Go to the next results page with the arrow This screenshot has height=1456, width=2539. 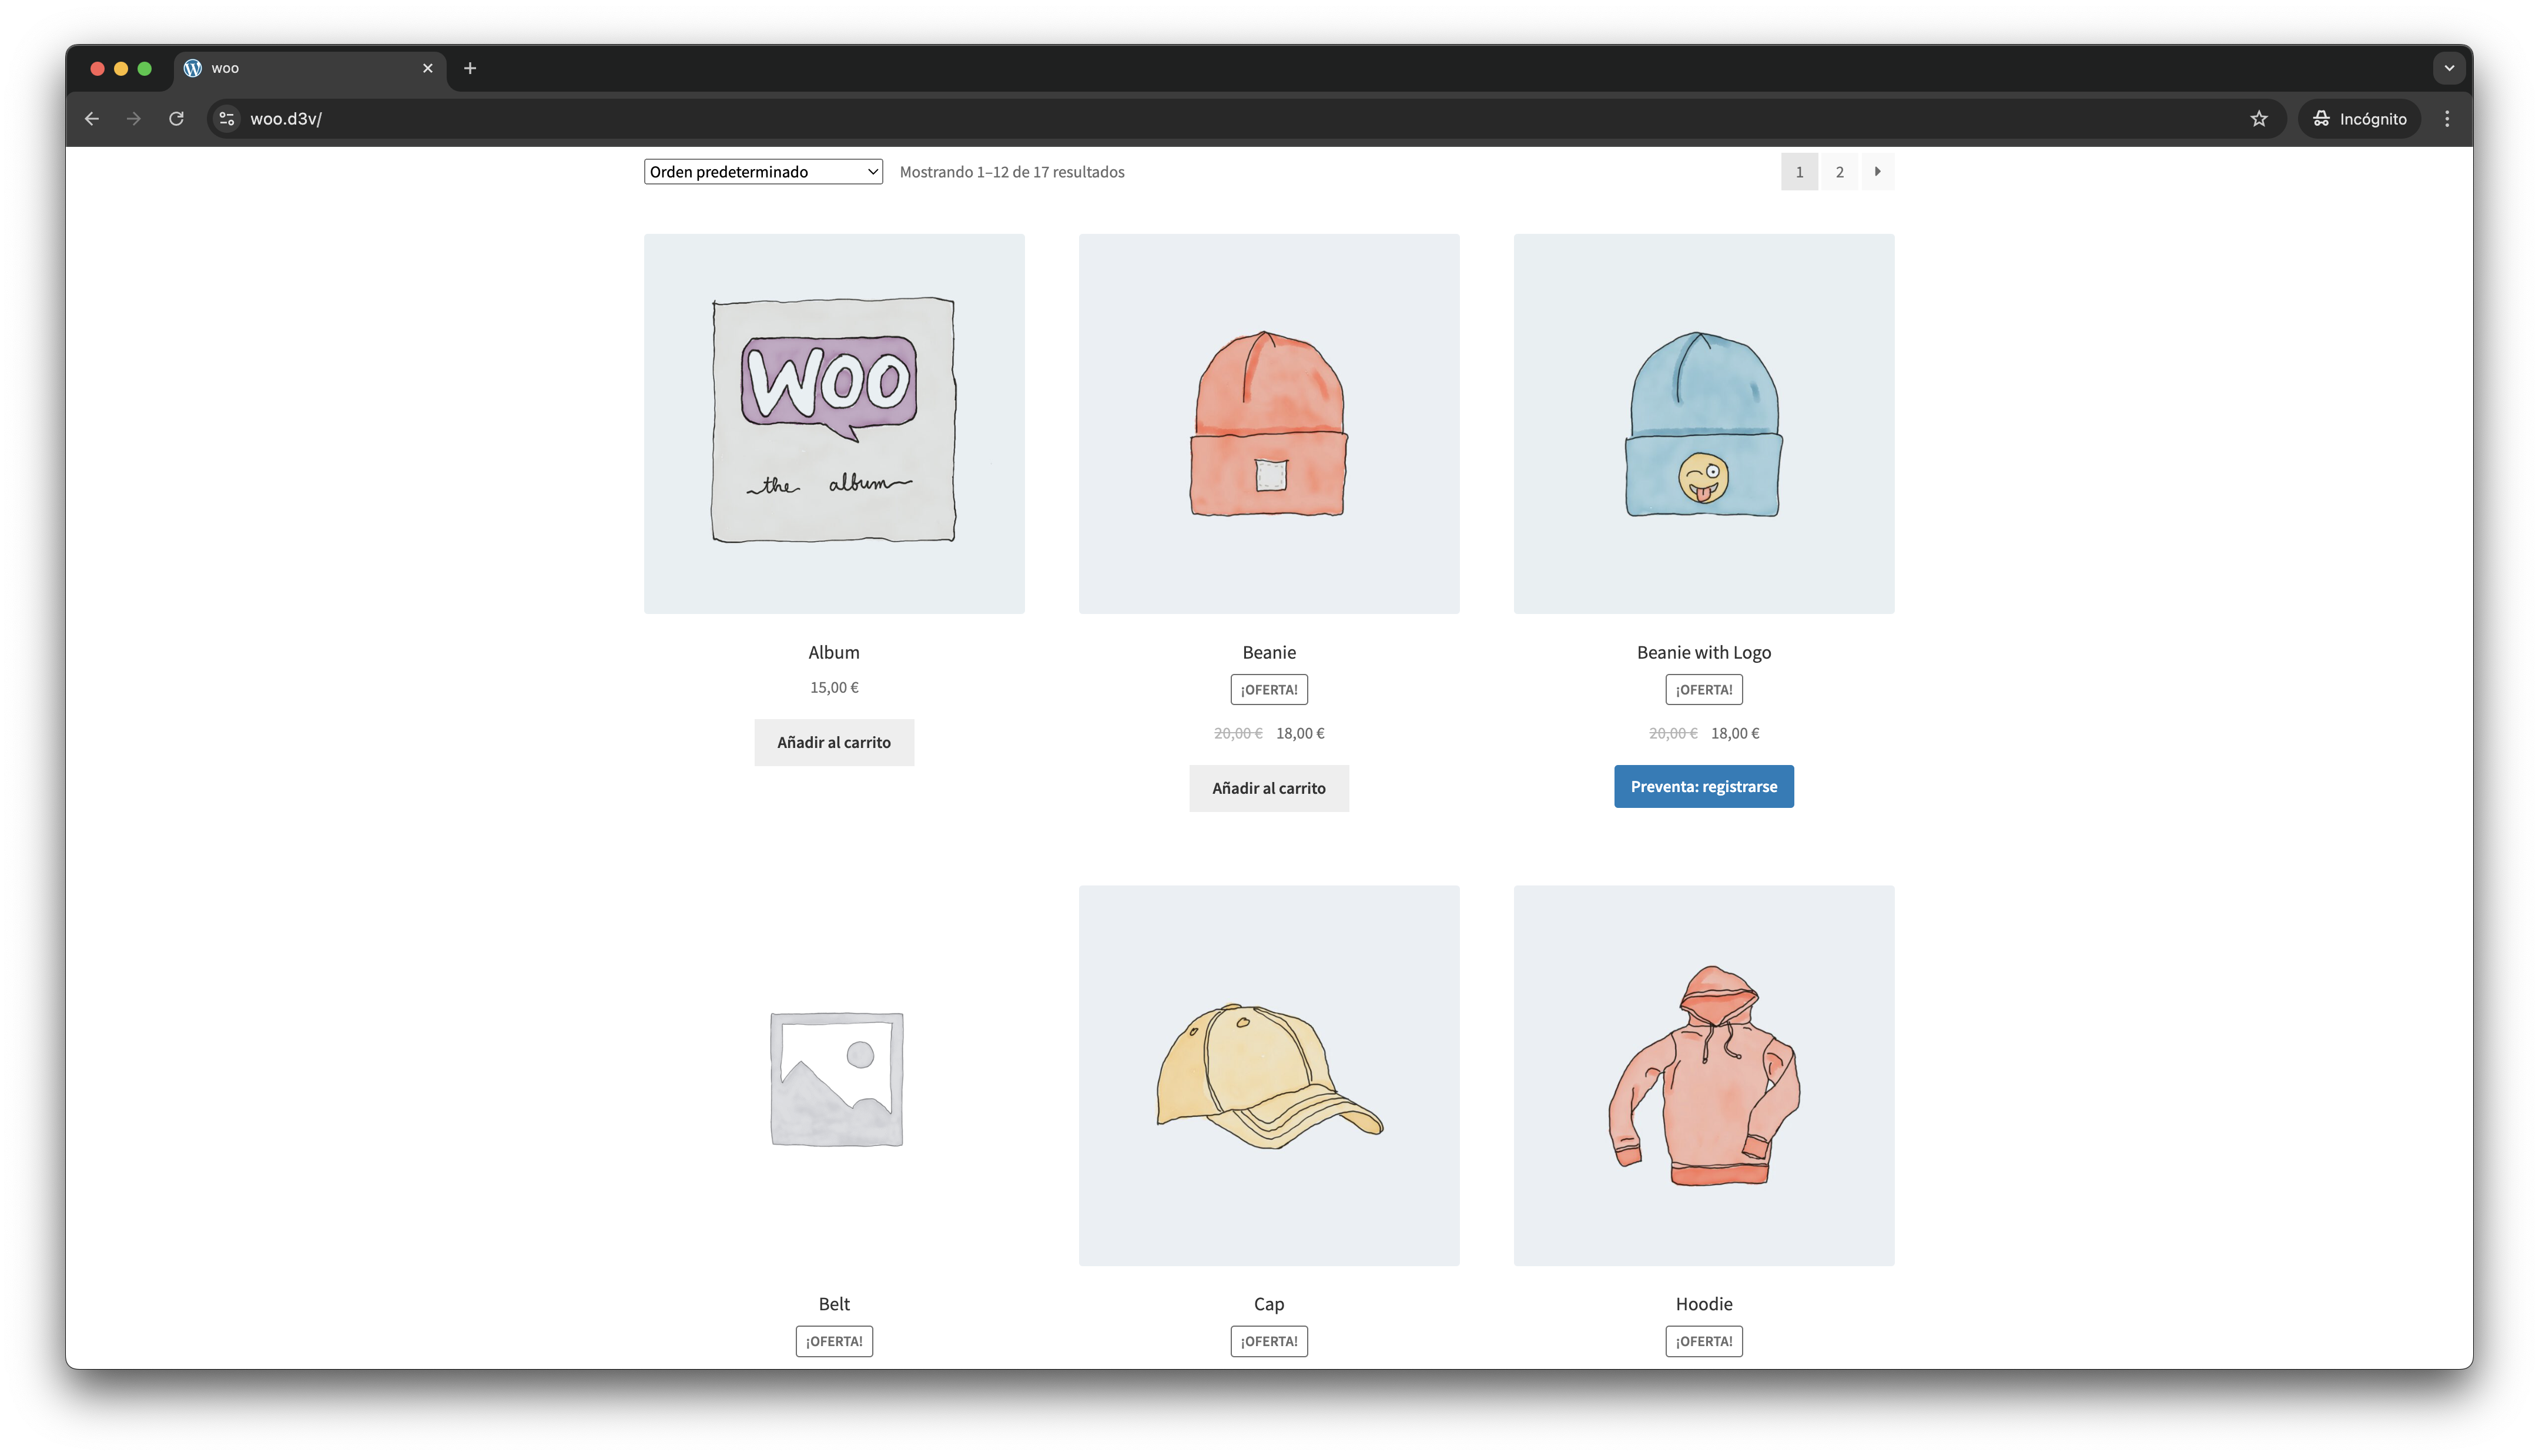1877,172
